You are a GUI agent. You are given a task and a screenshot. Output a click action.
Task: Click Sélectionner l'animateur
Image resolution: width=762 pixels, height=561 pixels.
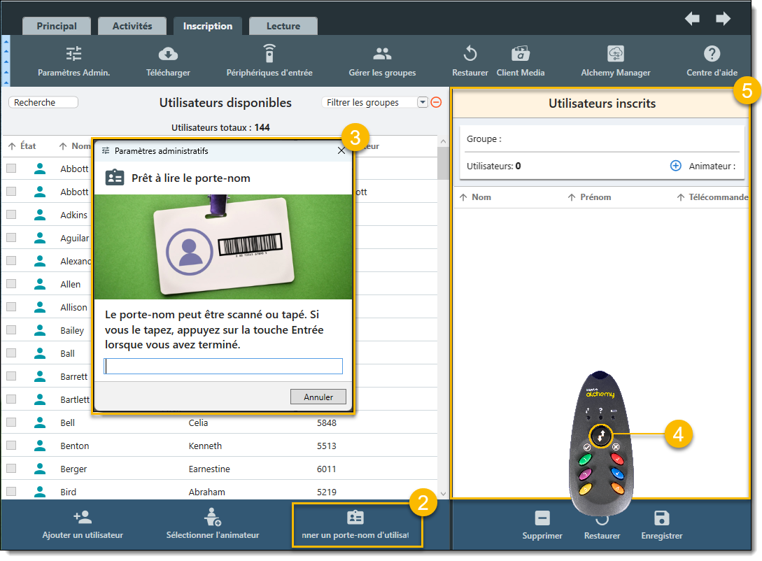213,525
